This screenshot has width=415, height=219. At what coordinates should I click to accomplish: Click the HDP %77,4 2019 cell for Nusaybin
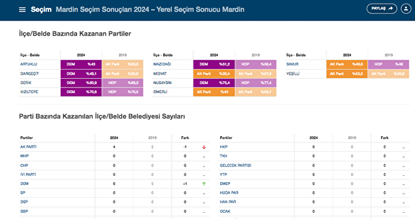point(256,83)
